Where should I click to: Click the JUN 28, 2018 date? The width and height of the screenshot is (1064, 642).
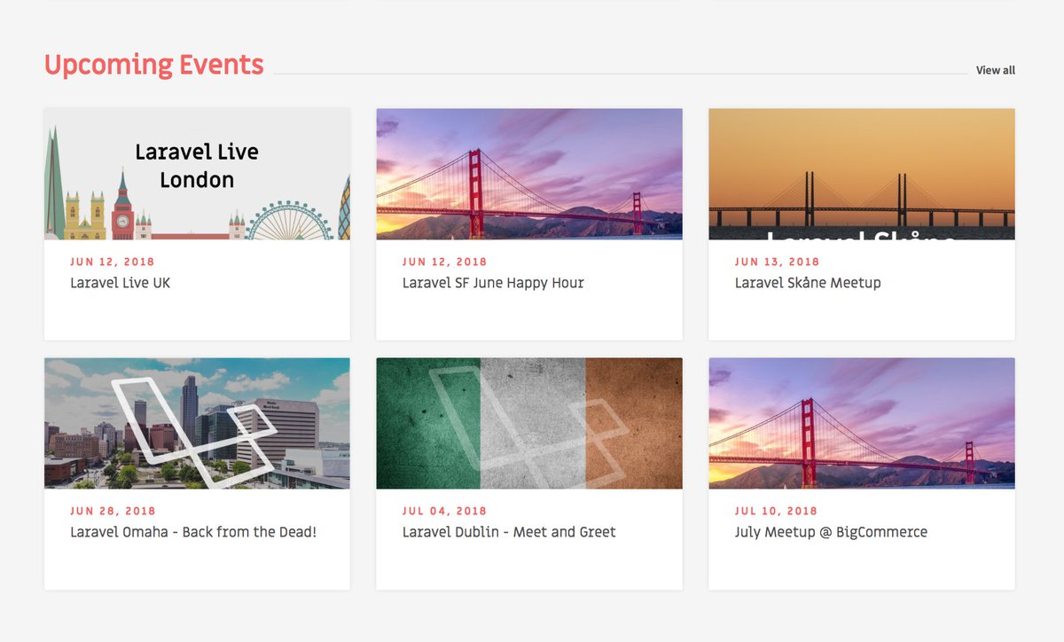coord(113,511)
